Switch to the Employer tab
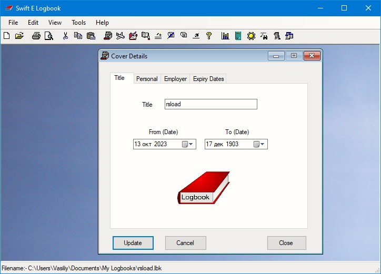381x274 pixels. pyautogui.click(x=175, y=79)
